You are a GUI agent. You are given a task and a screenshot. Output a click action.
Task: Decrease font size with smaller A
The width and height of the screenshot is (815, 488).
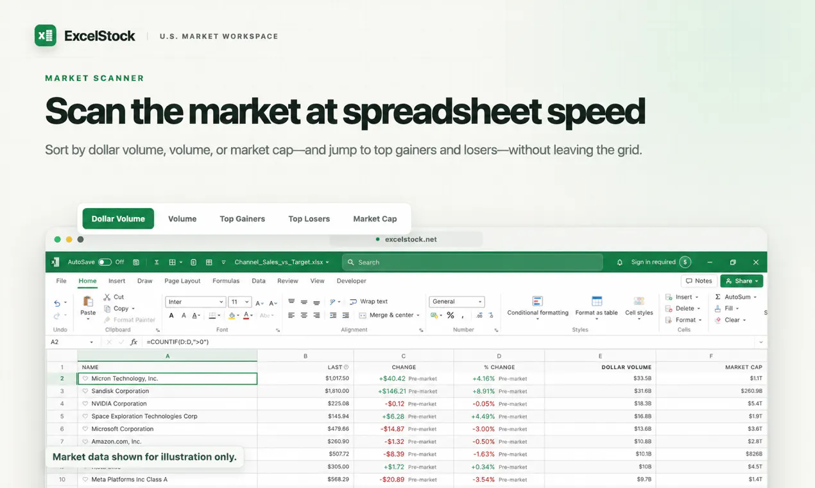pyautogui.click(x=273, y=302)
